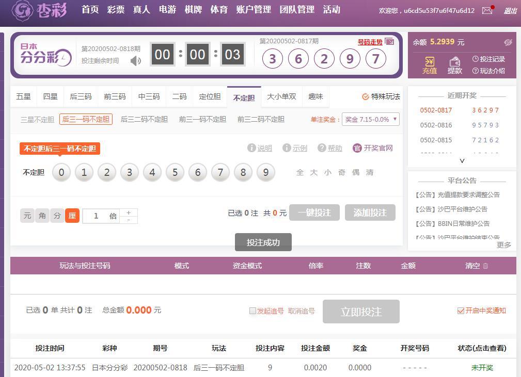Open 号码走势 trend link

(x=370, y=42)
